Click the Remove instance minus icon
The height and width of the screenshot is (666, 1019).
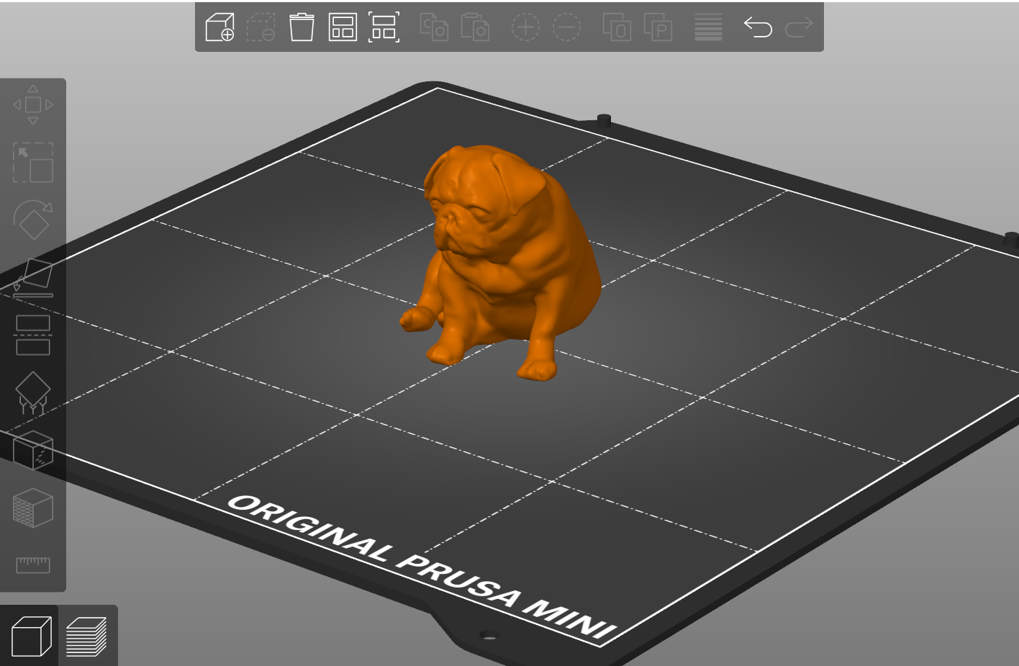tap(566, 27)
